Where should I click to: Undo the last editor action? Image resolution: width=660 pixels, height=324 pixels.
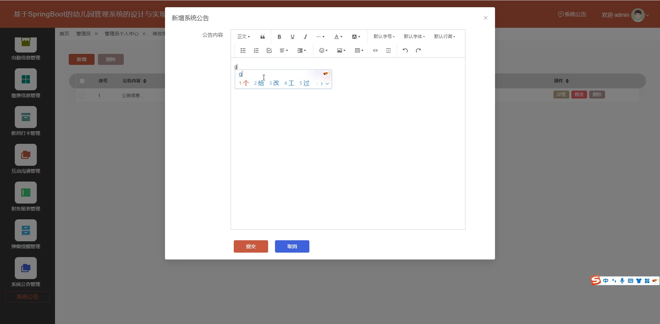pyautogui.click(x=405, y=50)
